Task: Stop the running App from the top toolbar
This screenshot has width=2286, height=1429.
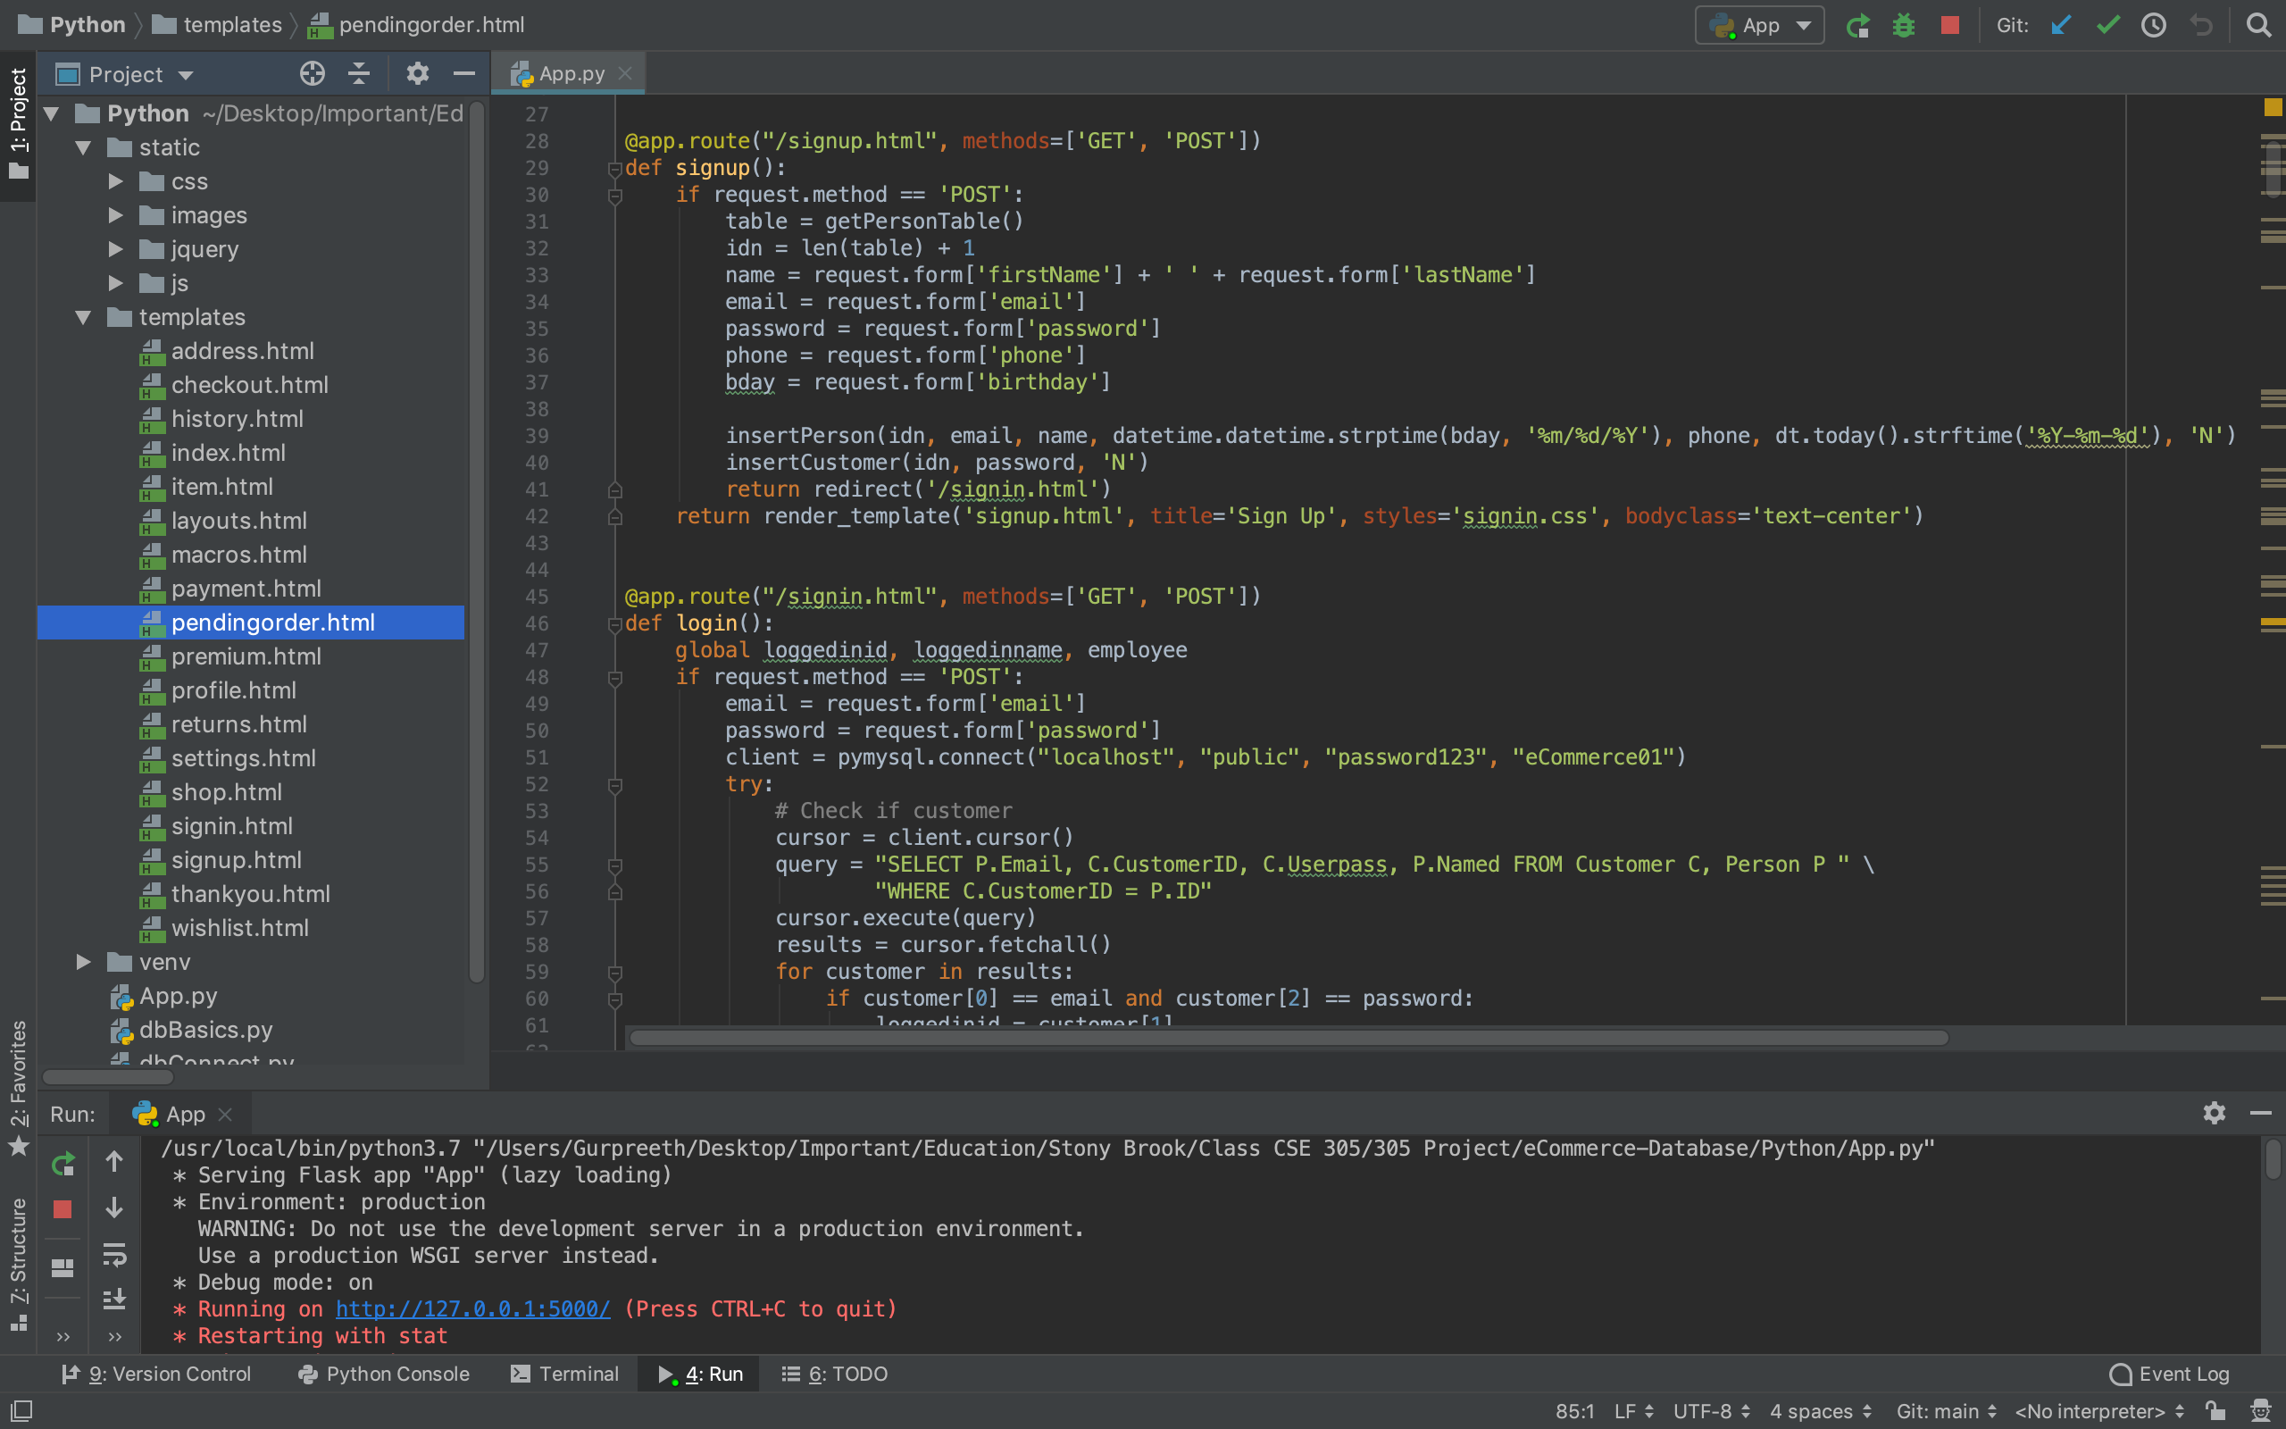Action: (1949, 26)
